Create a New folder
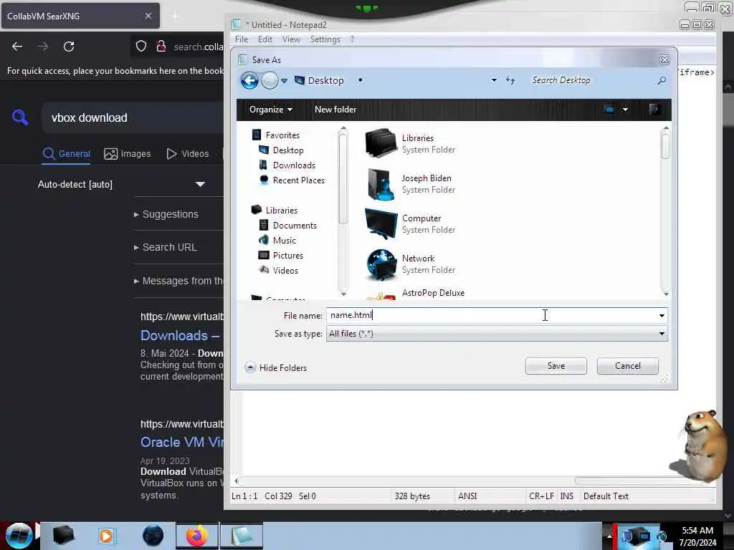The image size is (734, 550). point(335,110)
